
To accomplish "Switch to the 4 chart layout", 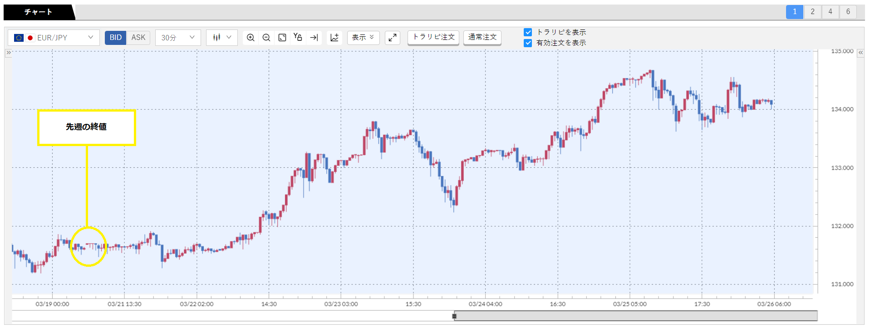I will coord(830,12).
